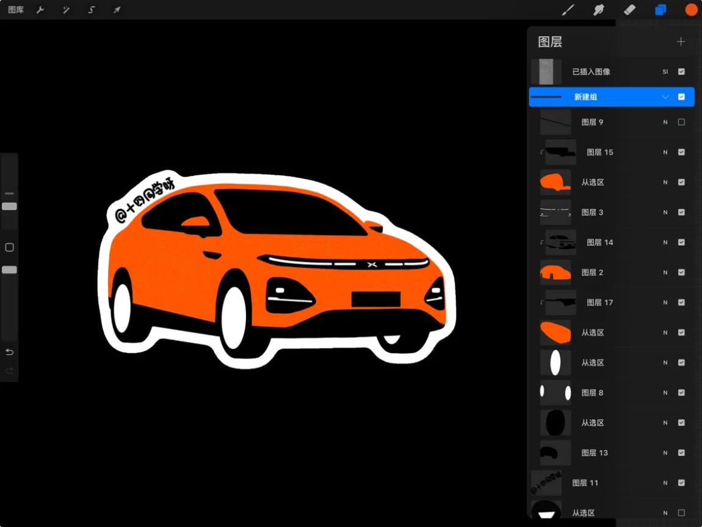Hide 图层 14 with its checkbox
The height and width of the screenshot is (527, 702).
(x=681, y=242)
